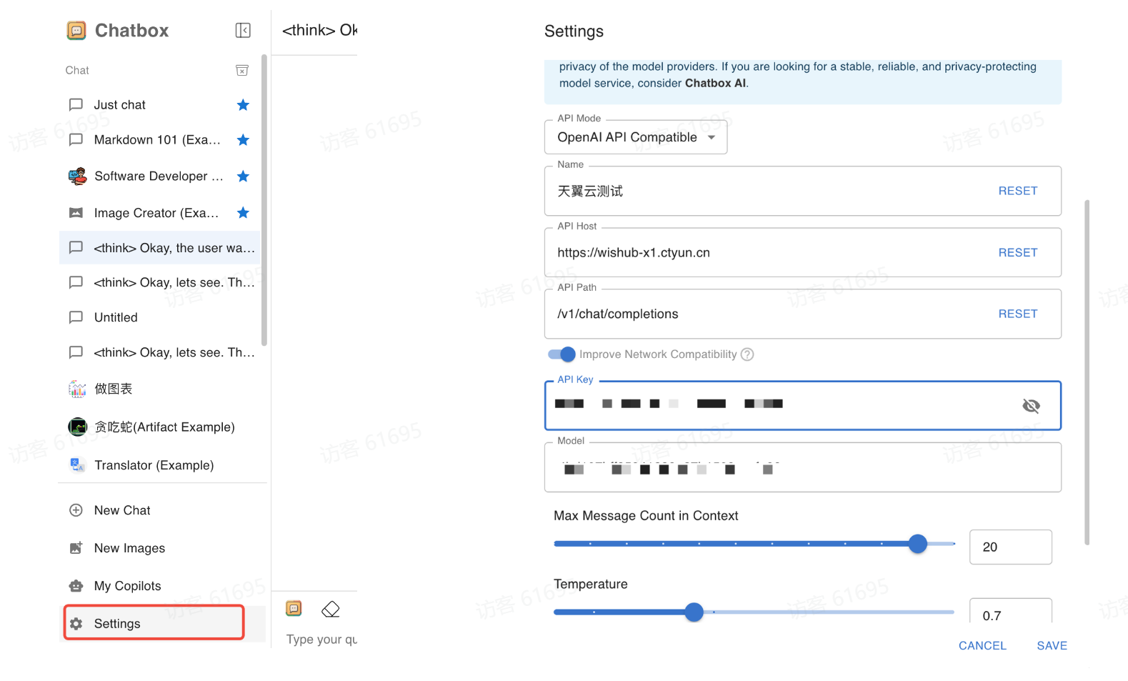Click the Settings gear icon

click(76, 624)
